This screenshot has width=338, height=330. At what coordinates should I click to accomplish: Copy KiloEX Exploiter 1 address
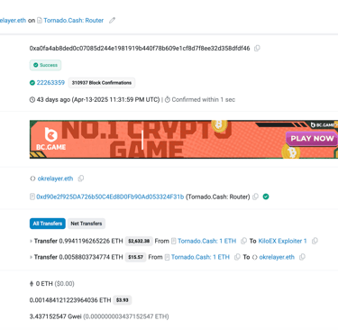[x=315, y=241]
